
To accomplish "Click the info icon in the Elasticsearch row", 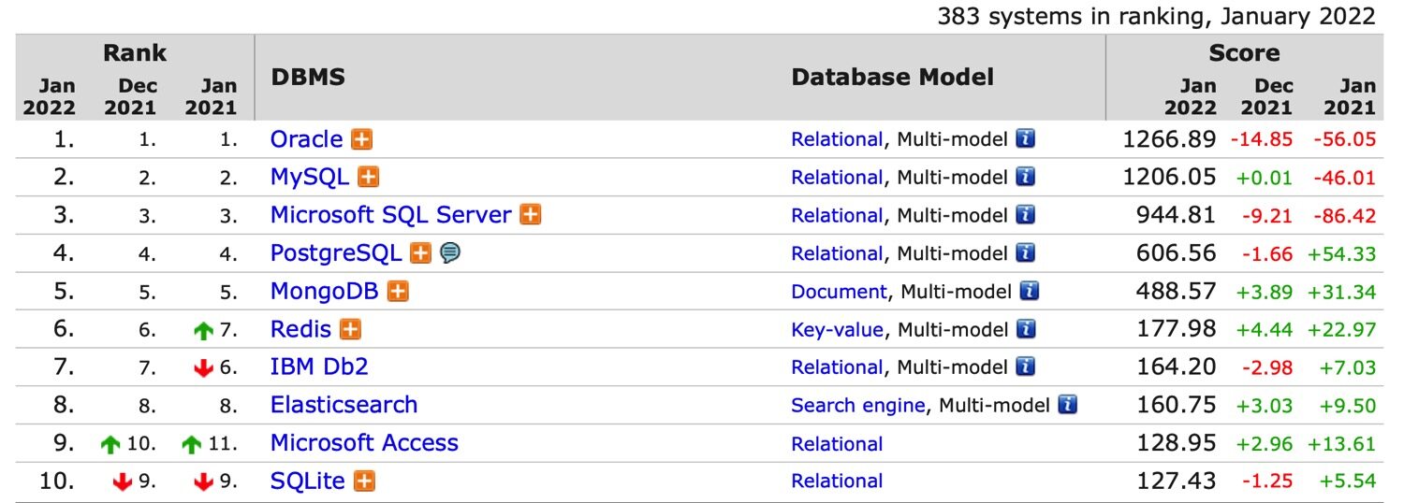I will pyautogui.click(x=1067, y=405).
